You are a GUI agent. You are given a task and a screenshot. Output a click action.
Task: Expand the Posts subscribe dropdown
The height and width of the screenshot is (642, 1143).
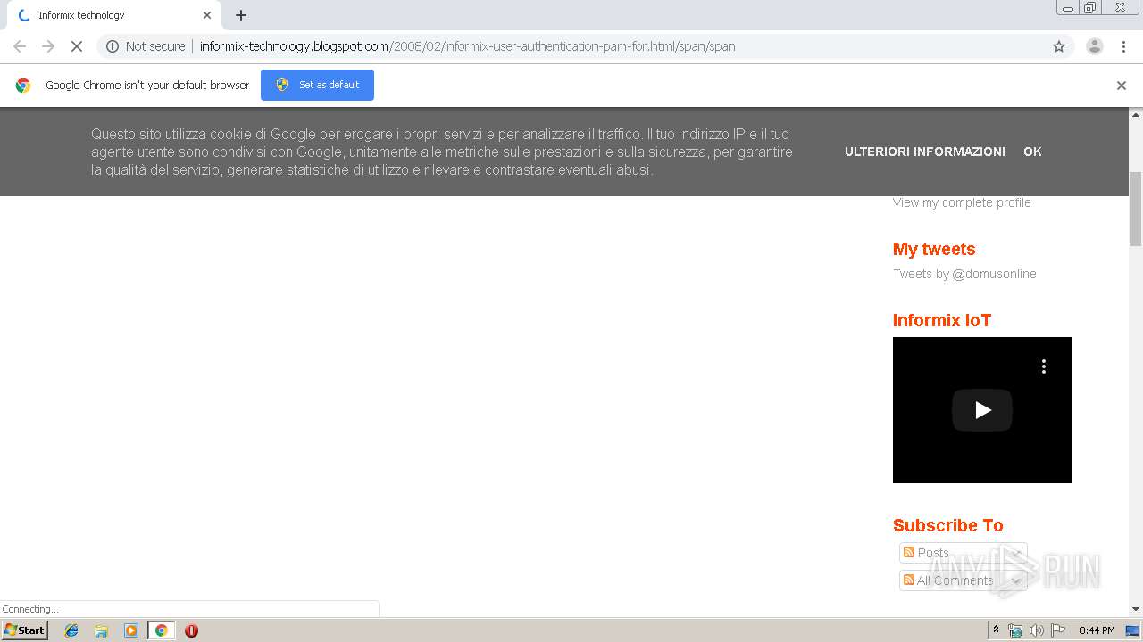click(x=1017, y=553)
